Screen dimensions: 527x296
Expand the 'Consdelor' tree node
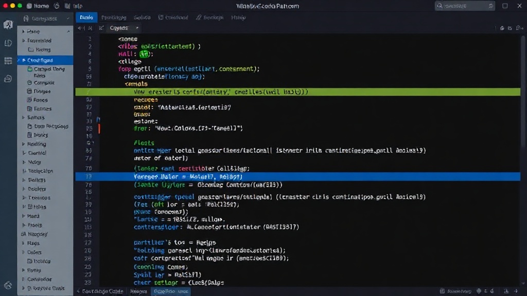tap(24, 279)
